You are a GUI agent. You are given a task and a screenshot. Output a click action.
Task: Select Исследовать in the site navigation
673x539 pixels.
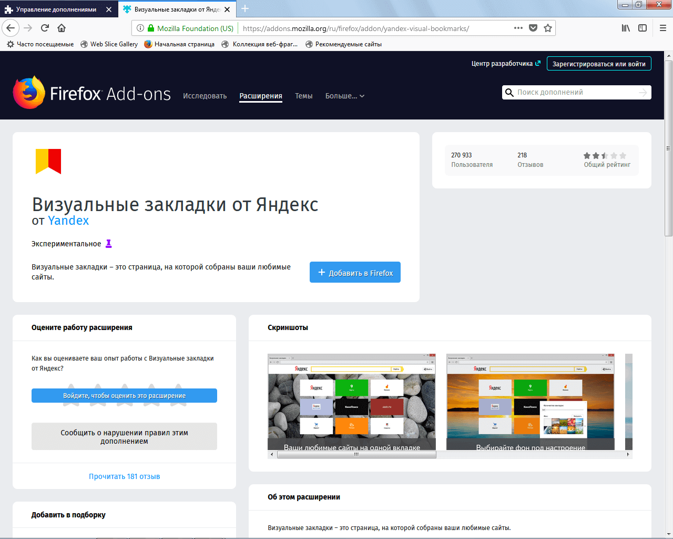click(x=205, y=96)
